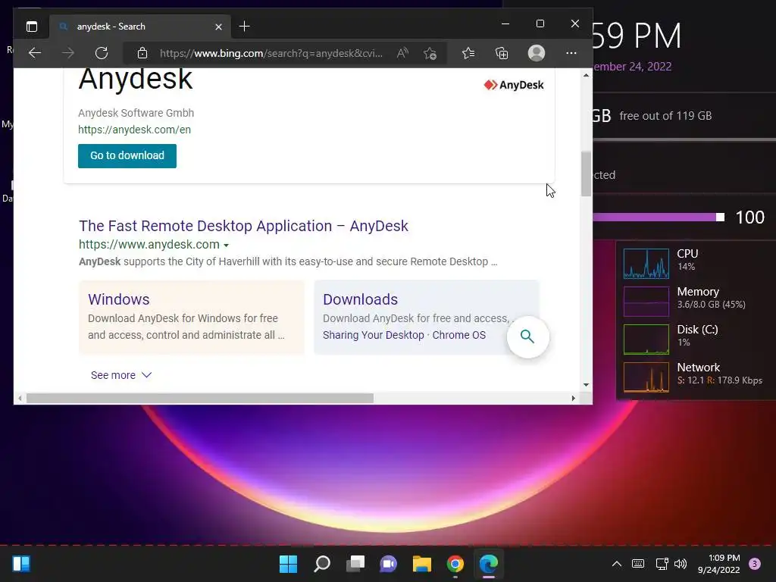
Task: Open taskbar Search magnifier
Action: click(x=321, y=564)
